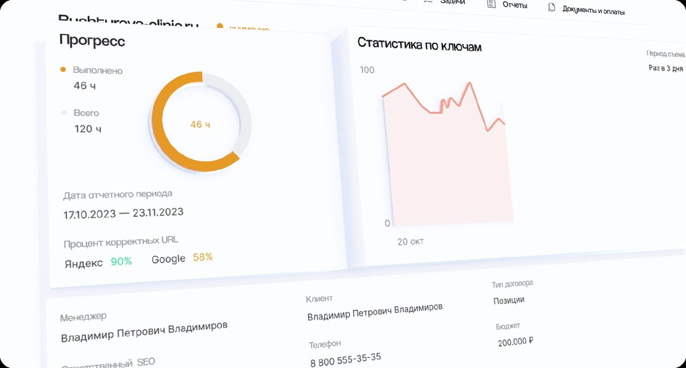
Task: Click the Телефон field label
Action: click(x=325, y=344)
